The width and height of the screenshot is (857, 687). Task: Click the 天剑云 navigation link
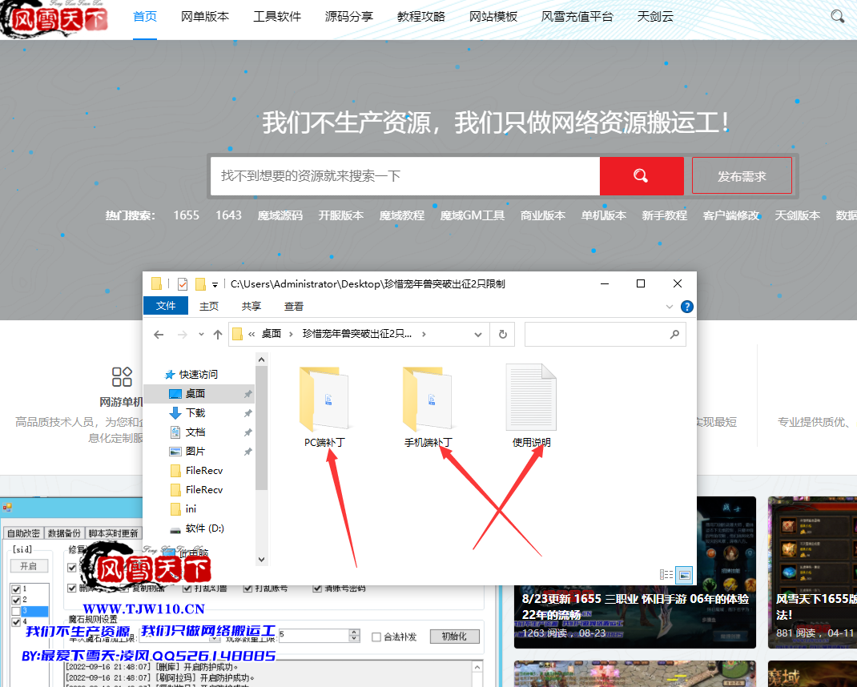tap(655, 17)
